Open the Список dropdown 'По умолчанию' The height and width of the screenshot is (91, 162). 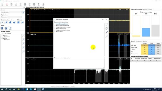[x=11, y=12]
